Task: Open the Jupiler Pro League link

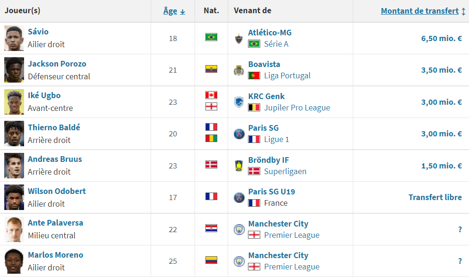Action: 297,108
